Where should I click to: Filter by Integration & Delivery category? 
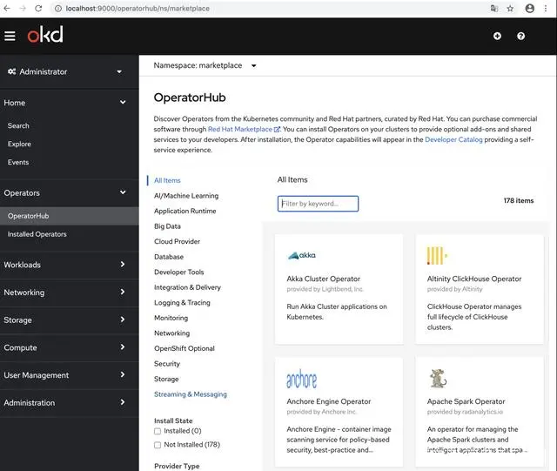point(188,287)
